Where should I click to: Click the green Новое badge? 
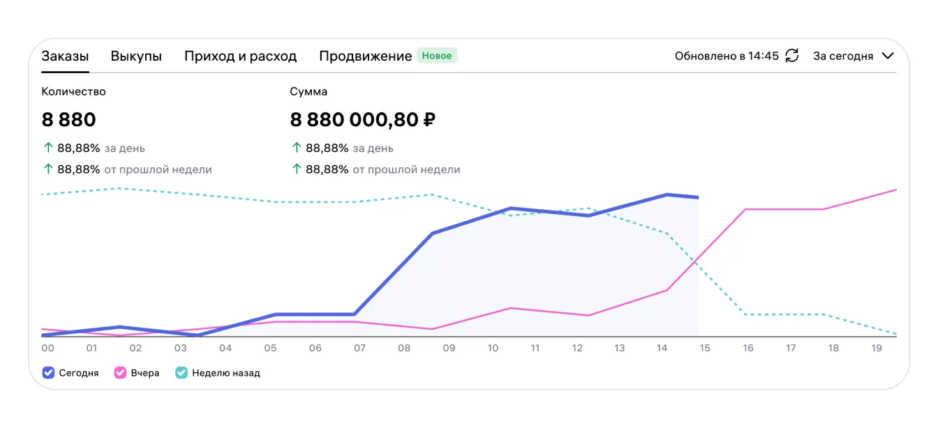[437, 56]
